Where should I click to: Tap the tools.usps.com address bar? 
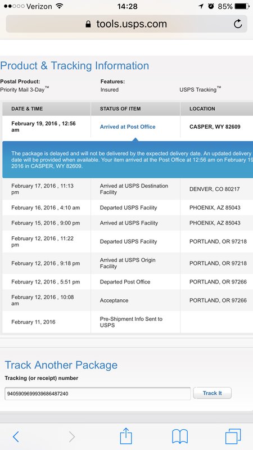126,24
